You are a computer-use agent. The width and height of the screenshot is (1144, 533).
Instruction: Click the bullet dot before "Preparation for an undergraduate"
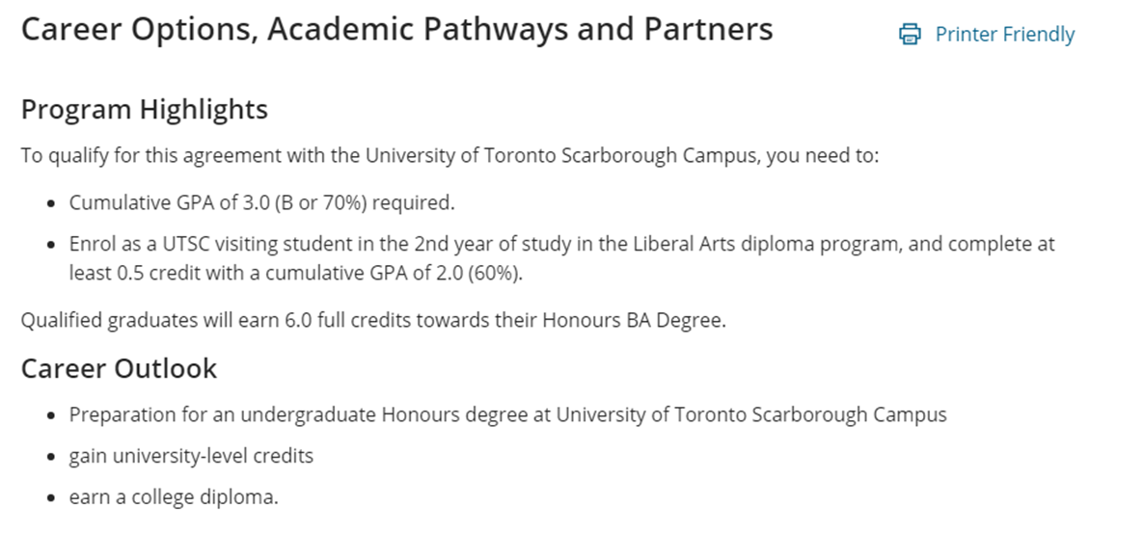[x=51, y=416]
